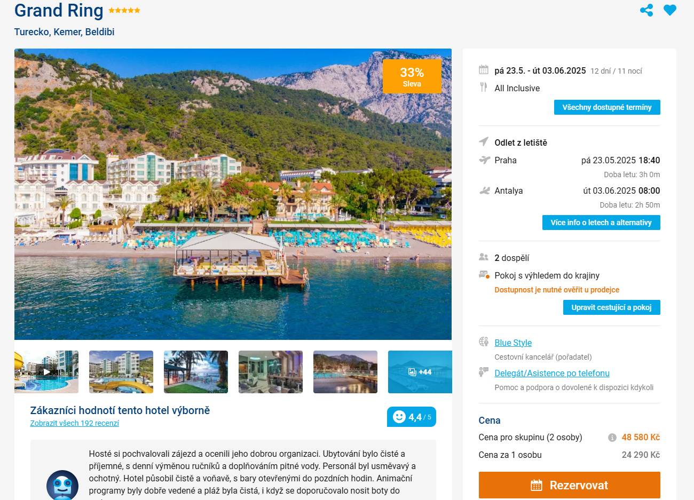Open all available dates via Všechny dostupné termíny
This screenshot has width=694, height=500.
[x=607, y=107]
